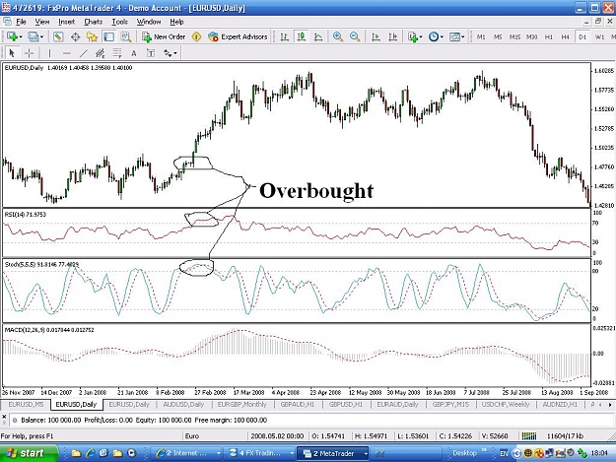
Task: Select the H1 timeframe
Action: (549, 36)
